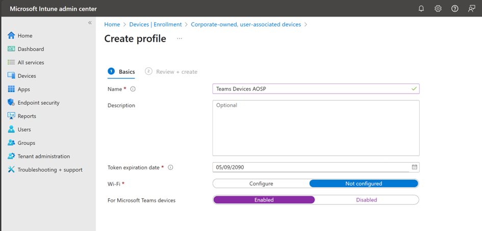482x231 pixels.
Task: Click the Description text area
Action: click(x=316, y=128)
